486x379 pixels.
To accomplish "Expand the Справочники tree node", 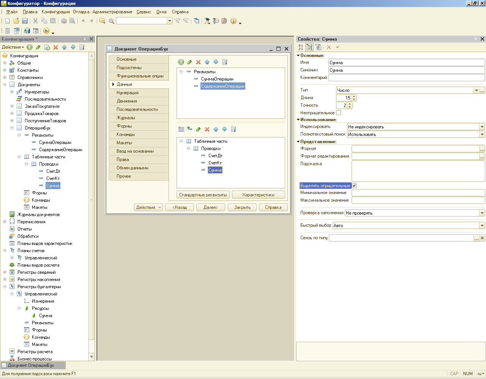I will 5,77.
